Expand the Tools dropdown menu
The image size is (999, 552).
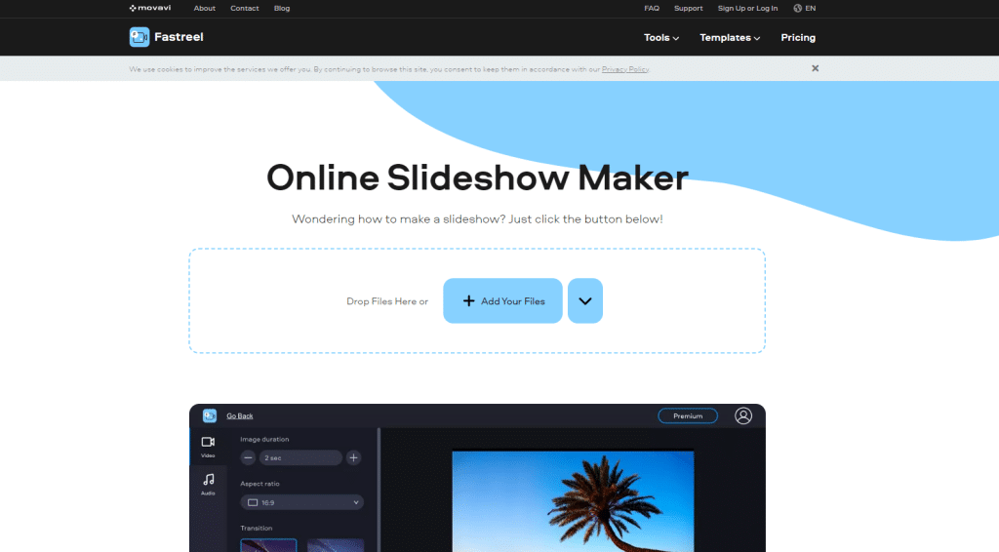pyautogui.click(x=660, y=38)
